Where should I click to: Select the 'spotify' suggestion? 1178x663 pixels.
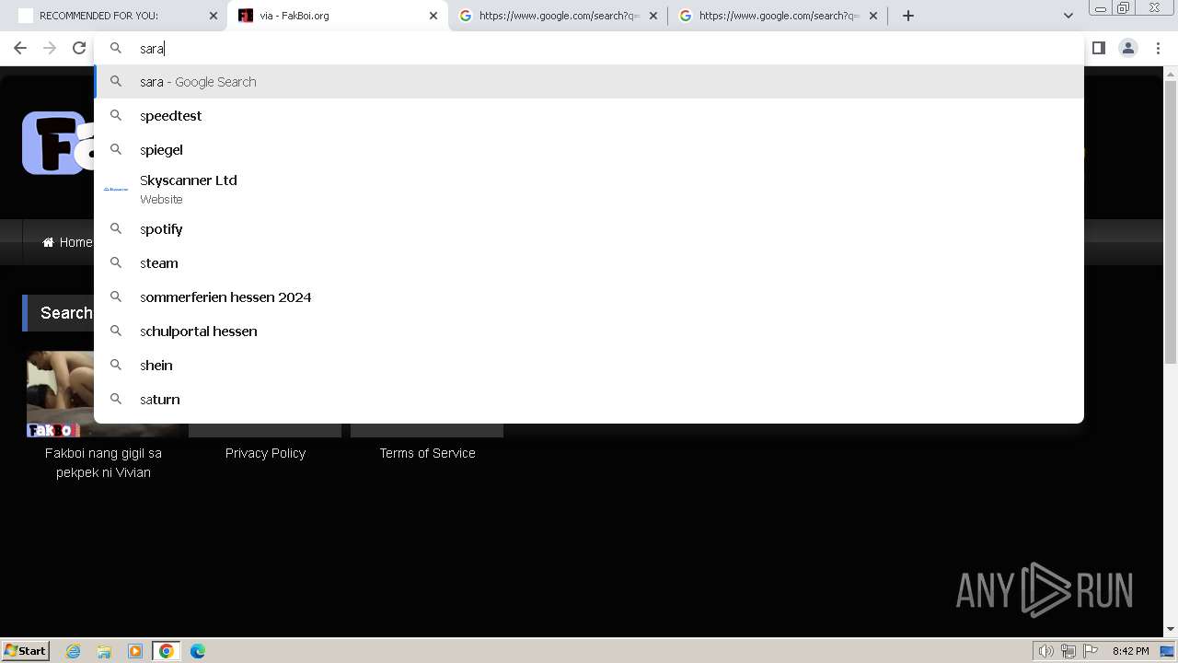pos(589,229)
